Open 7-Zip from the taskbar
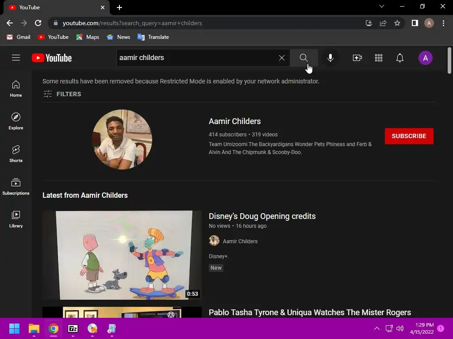The image size is (453, 339). [73, 328]
